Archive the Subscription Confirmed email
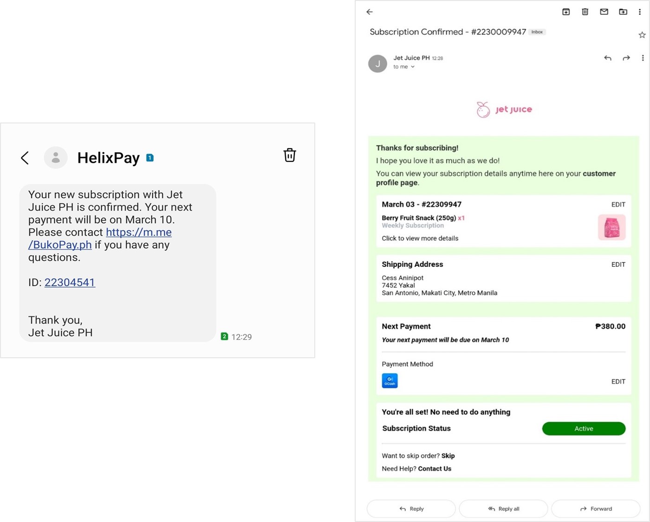650x522 pixels. coord(566,12)
